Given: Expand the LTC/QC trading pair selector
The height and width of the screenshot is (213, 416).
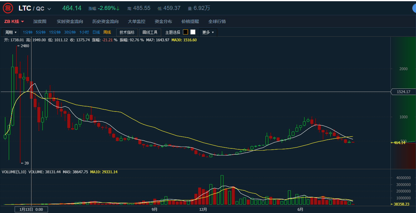Looking at the screenshot, I should (x=49, y=9).
